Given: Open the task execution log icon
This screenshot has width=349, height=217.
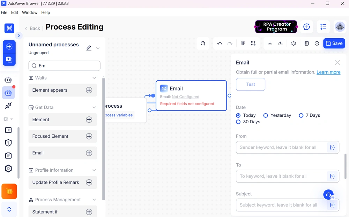Looking at the screenshot, I should tap(307, 43).
